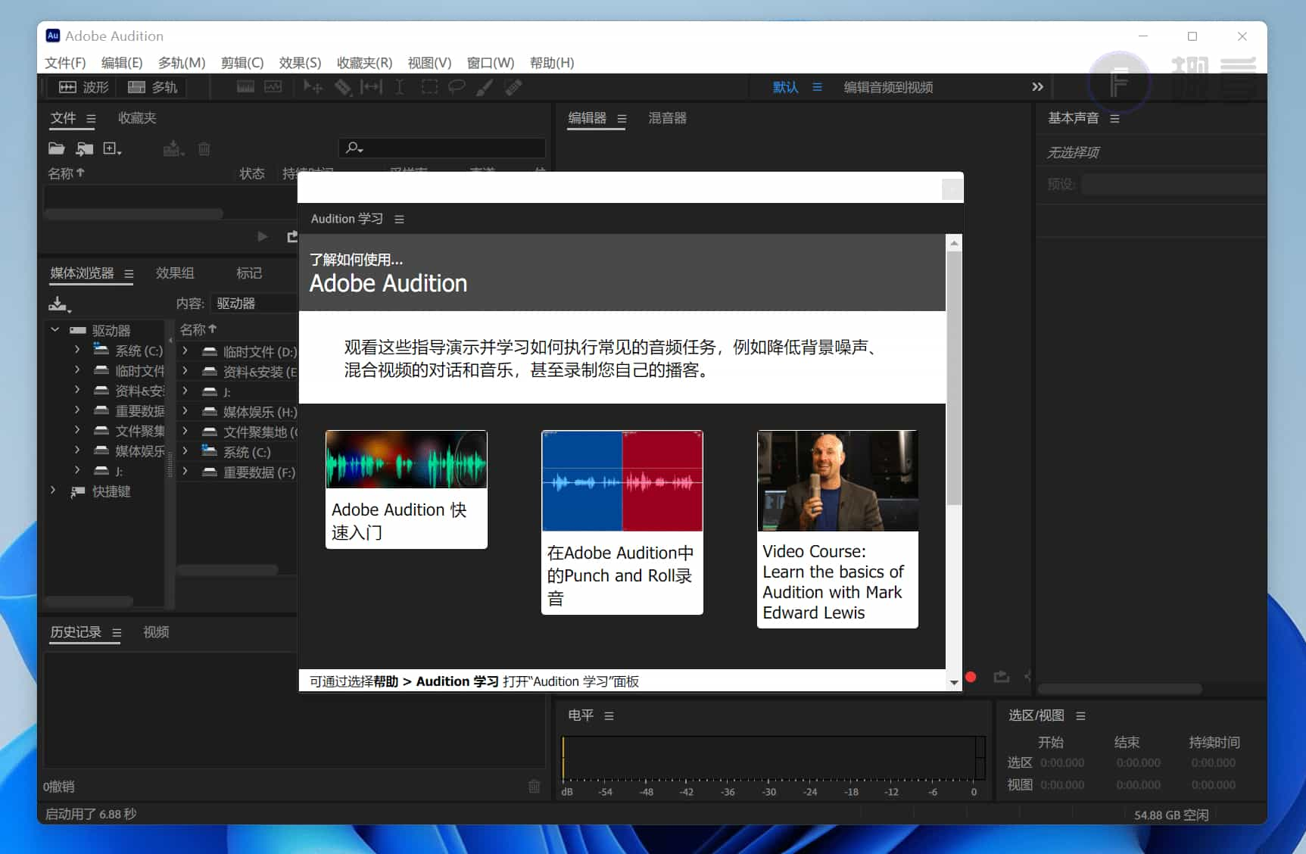
Task: Switch to 收藏夹 tab
Action: (x=137, y=118)
